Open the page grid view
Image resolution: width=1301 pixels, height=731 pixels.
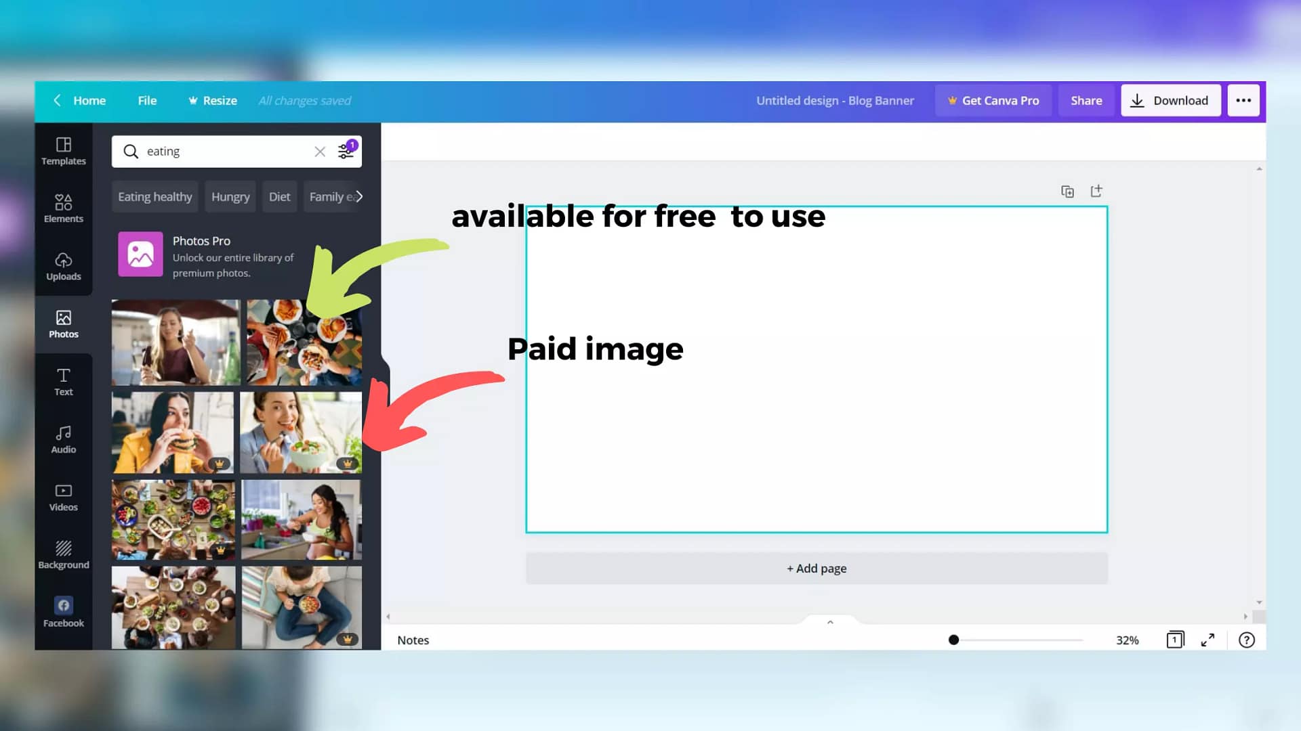[x=1175, y=640]
